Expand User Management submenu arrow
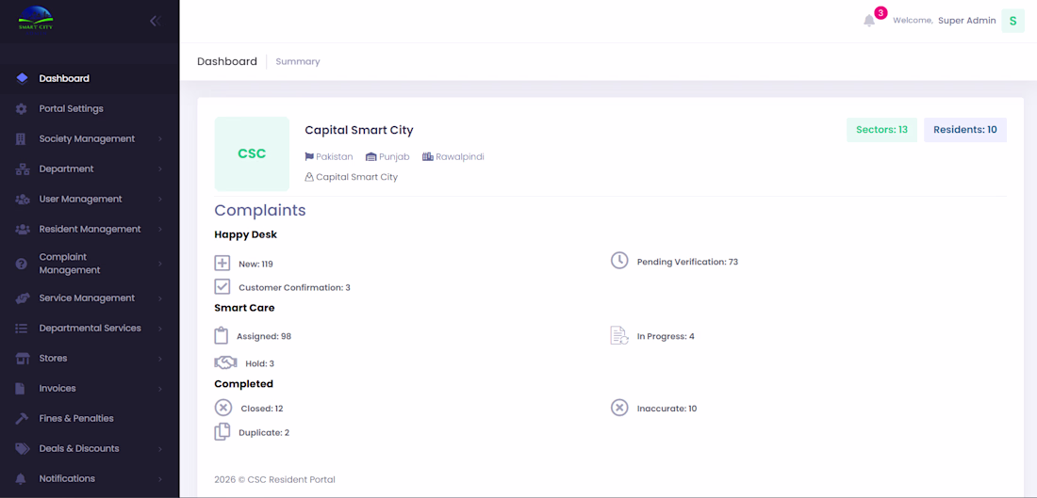Screen dimensions: 1037x498 click(x=160, y=200)
